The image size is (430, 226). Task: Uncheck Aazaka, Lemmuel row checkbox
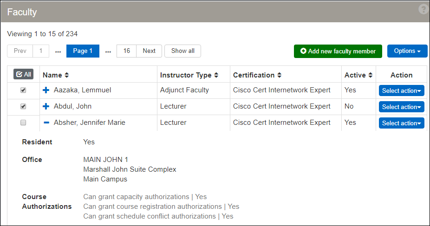[x=23, y=90]
